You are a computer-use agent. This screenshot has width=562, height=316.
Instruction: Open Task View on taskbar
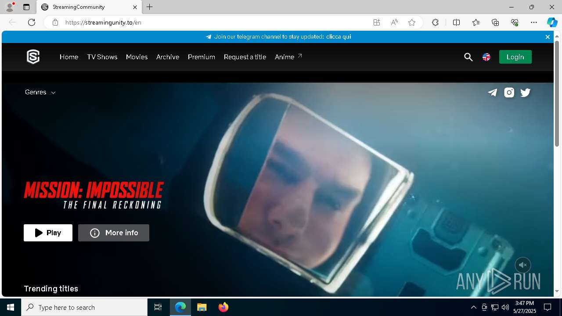(x=158, y=307)
